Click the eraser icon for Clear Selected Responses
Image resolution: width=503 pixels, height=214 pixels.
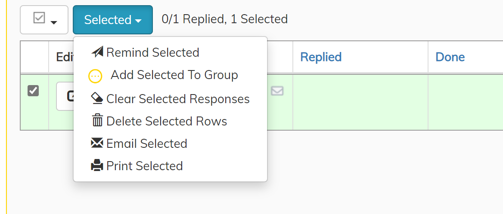click(97, 98)
